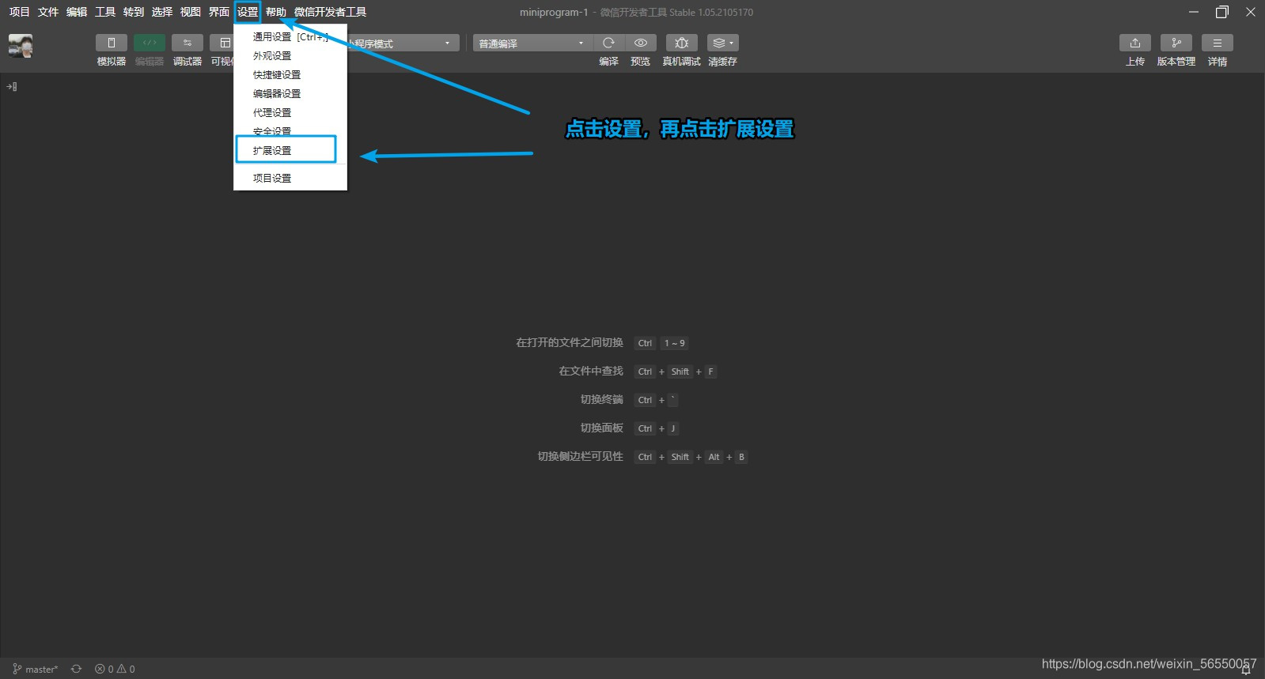Viewport: 1265px width, 679px height.
Task: Click the preview (预览) eye icon
Action: click(x=641, y=43)
